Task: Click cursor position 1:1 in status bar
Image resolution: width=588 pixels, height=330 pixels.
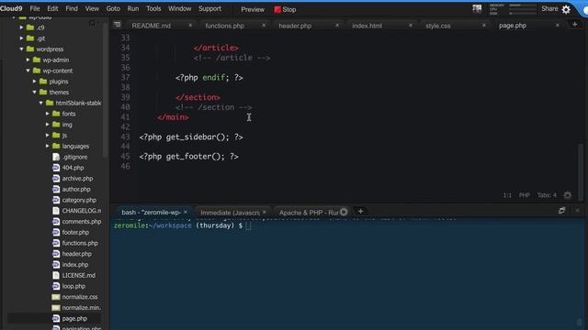Action: point(507,195)
